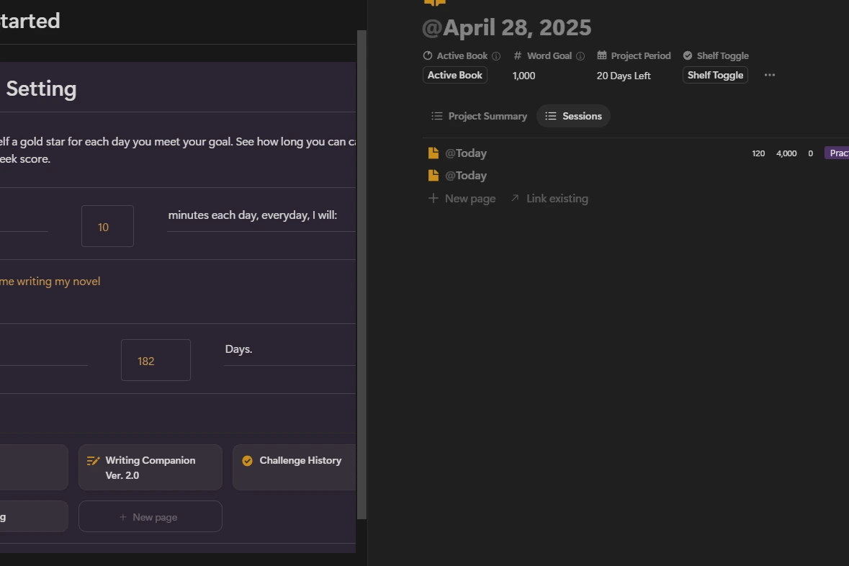Click the purple Practice tag
Image resolution: width=849 pixels, height=566 pixels.
[x=837, y=153]
